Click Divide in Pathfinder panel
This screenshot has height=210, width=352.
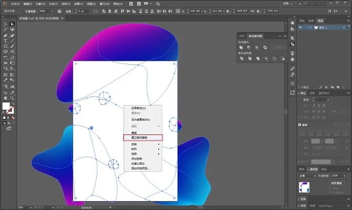[x=242, y=58]
